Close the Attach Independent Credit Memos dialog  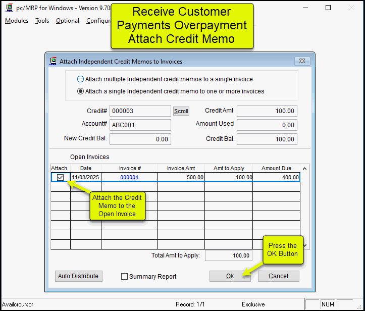302,61
